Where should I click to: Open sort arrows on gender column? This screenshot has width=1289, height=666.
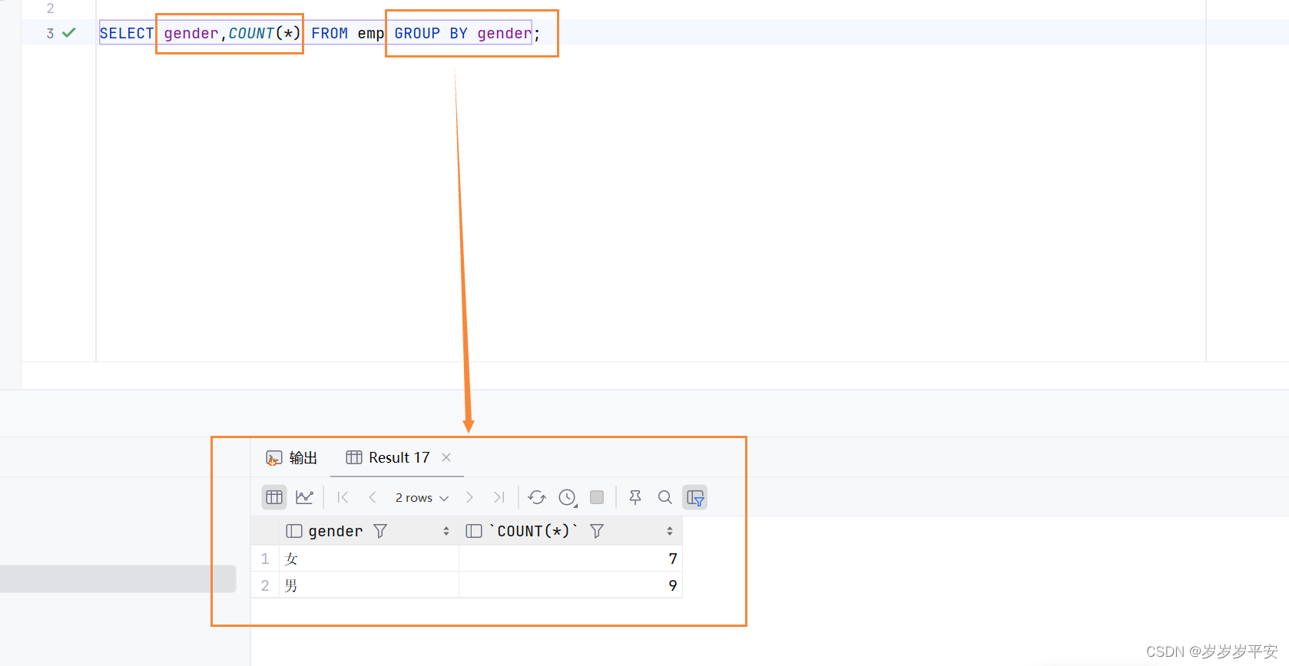click(x=446, y=531)
